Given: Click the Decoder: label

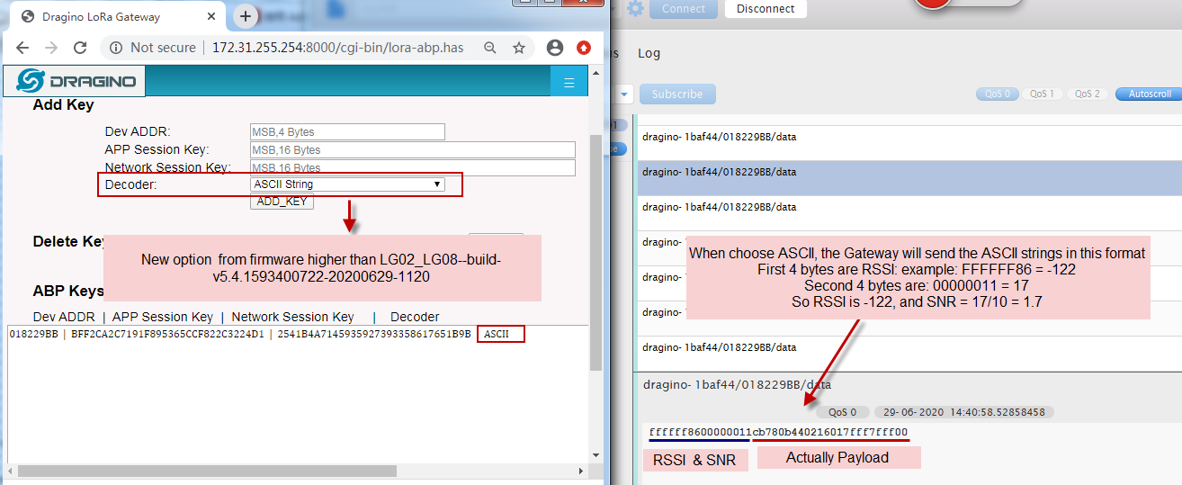Looking at the screenshot, I should pyautogui.click(x=130, y=184).
